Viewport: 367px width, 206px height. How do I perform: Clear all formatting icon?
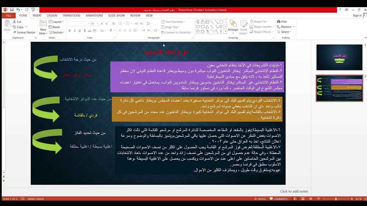tap(114, 24)
